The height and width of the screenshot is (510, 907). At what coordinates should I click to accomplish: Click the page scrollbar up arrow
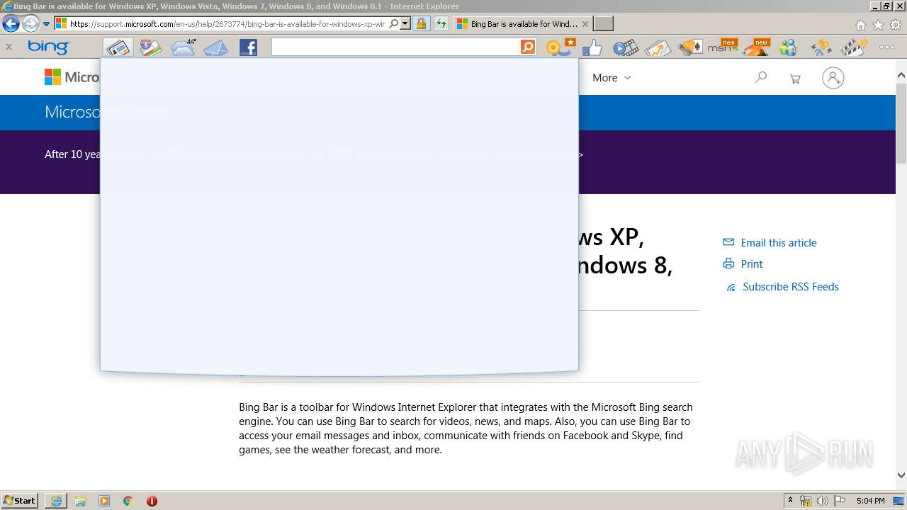pyautogui.click(x=901, y=75)
